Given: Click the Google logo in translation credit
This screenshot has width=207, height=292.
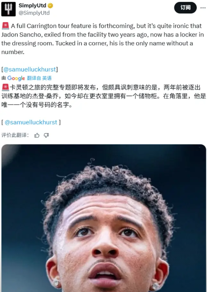Looking at the screenshot, I should [x=16, y=78].
